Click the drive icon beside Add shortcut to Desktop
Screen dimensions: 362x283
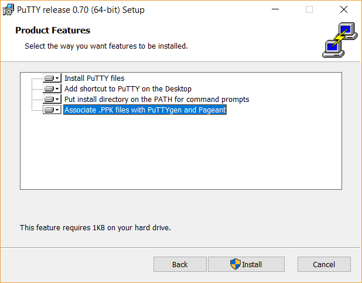49,88
